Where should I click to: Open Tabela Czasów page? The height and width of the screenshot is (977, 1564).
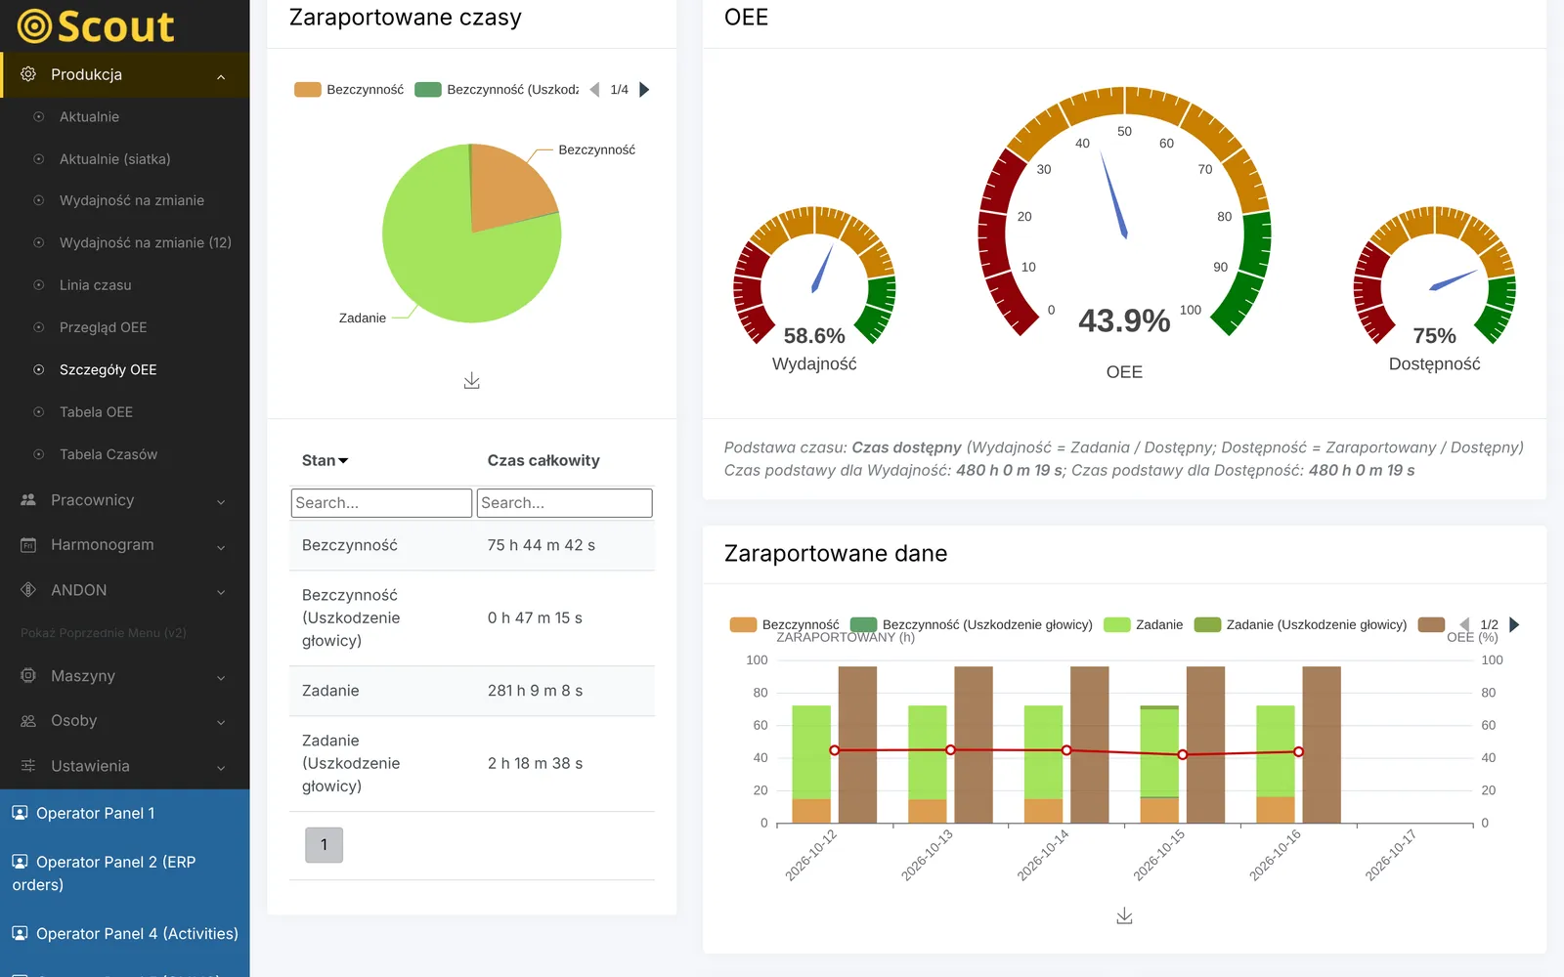pyautogui.click(x=108, y=454)
